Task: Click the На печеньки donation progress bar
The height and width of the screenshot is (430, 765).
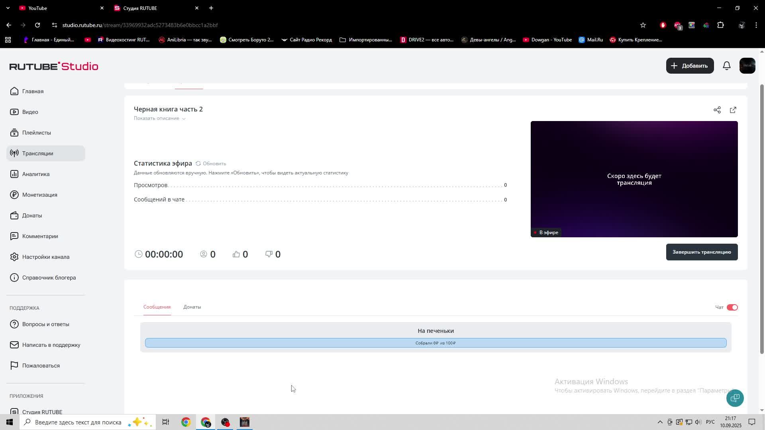Action: [x=435, y=343]
